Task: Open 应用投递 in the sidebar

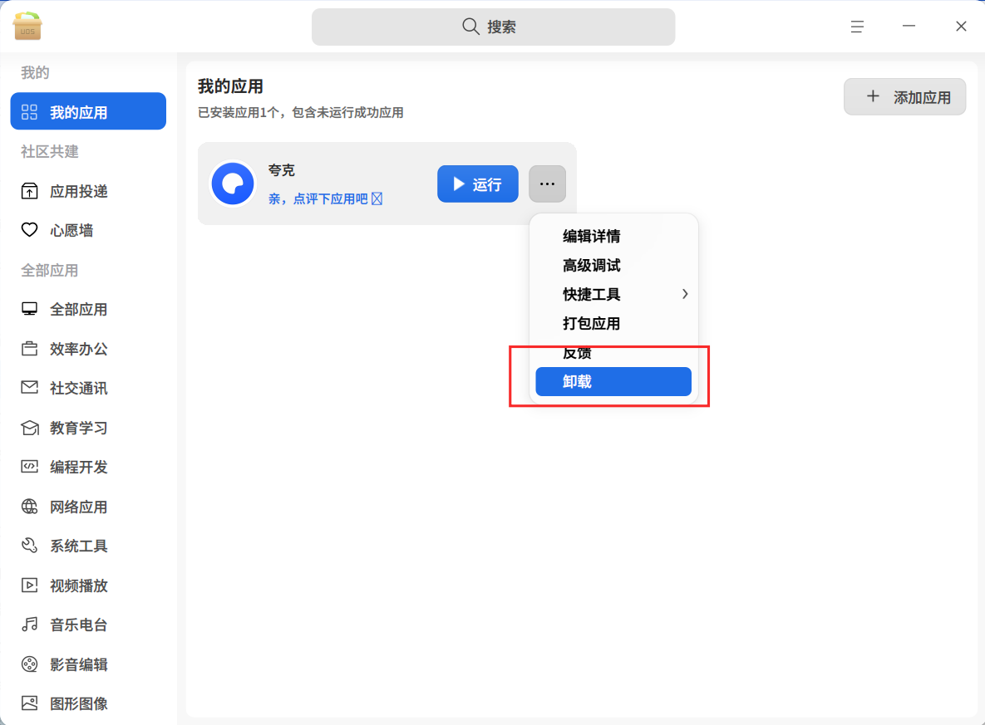Action: (x=88, y=191)
